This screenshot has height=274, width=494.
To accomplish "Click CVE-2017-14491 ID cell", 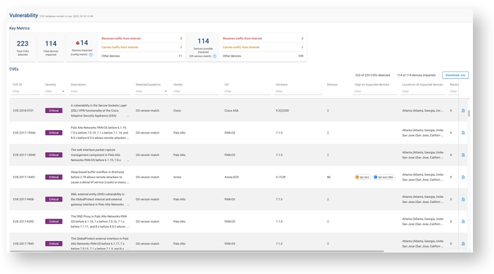I will tap(24, 177).
